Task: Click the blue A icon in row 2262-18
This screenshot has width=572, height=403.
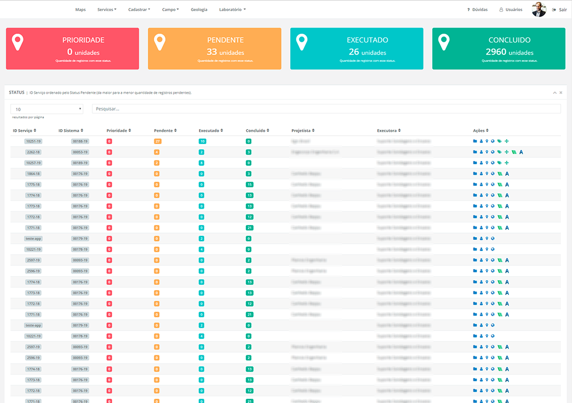Action: [x=521, y=152]
